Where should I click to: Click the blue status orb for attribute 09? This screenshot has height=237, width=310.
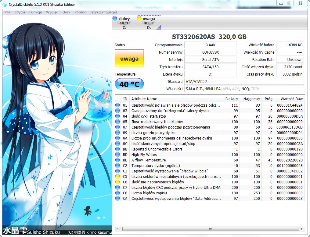tap(118, 133)
